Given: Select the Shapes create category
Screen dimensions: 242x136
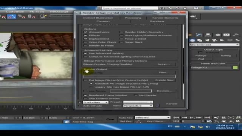Looking at the screenshot, I should tap(200, 40).
